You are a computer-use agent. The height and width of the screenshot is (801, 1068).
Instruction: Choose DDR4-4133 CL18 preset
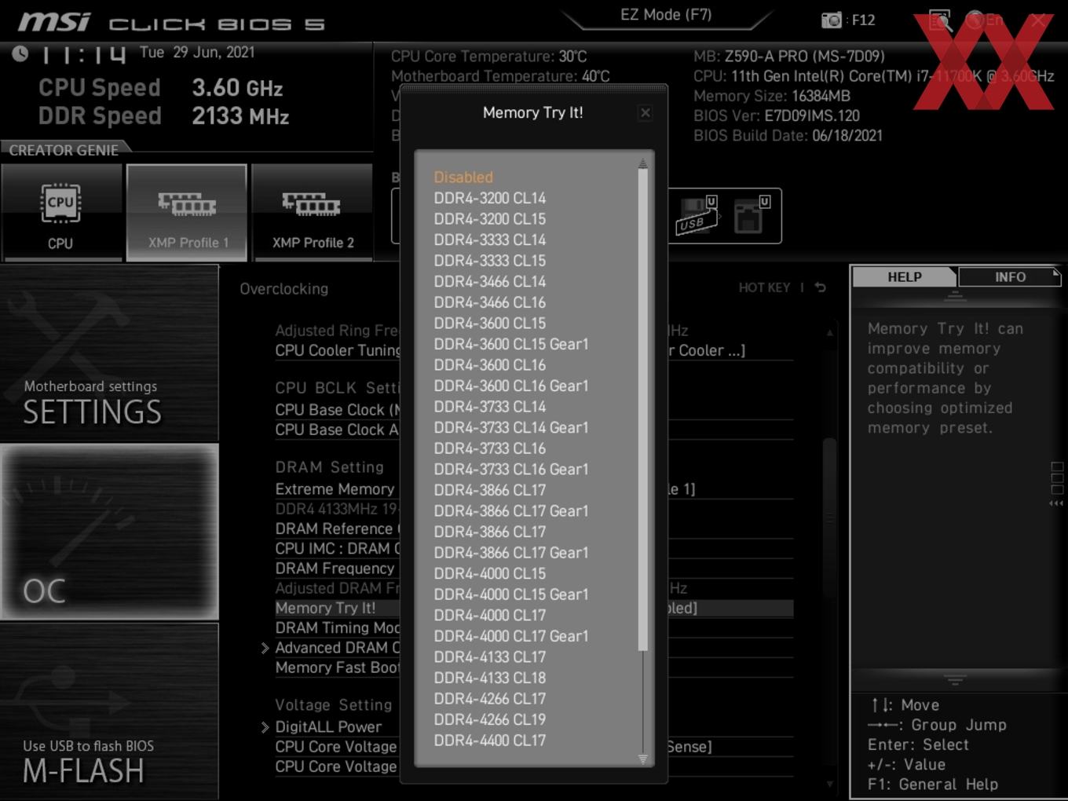coord(490,677)
